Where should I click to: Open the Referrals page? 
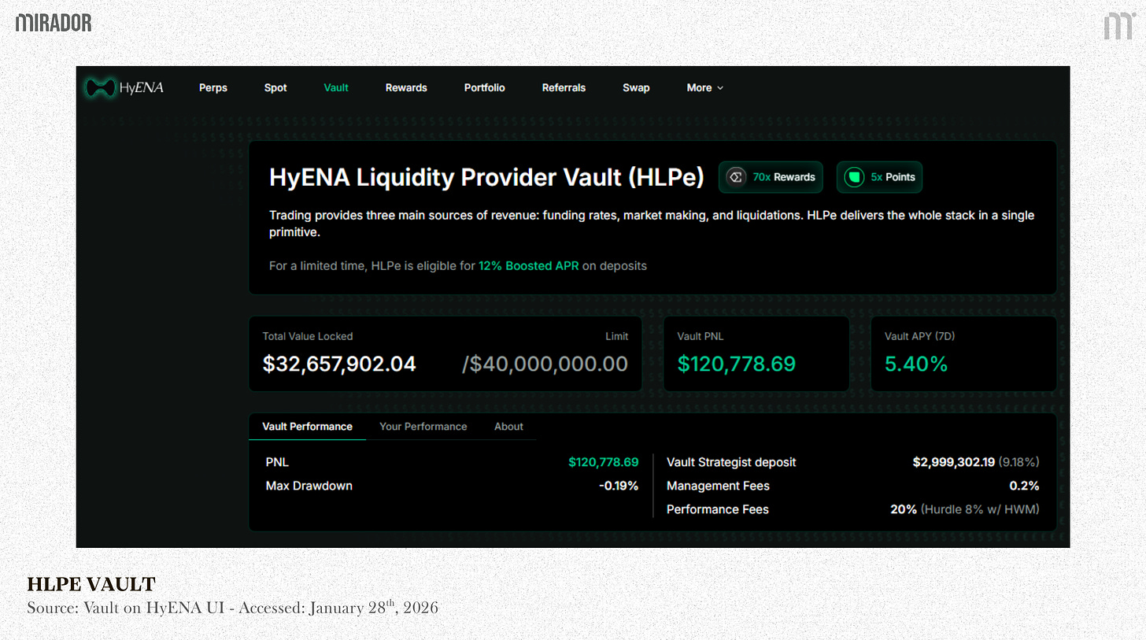point(564,88)
